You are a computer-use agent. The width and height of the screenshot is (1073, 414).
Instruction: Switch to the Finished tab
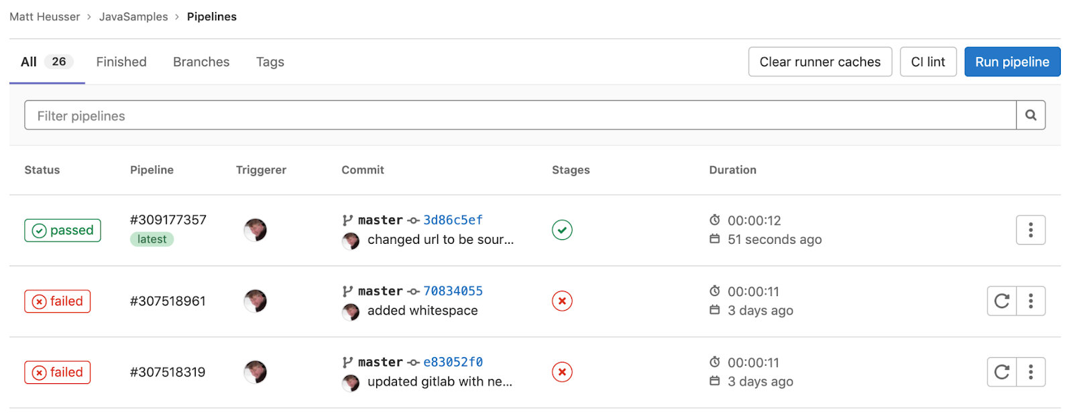click(x=121, y=62)
